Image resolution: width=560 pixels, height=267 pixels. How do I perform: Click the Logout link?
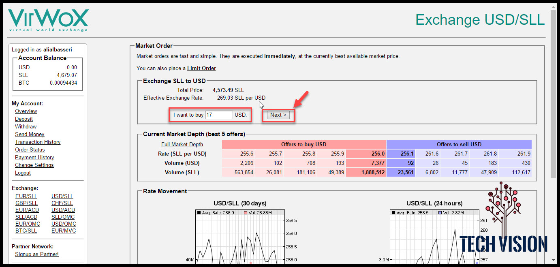click(x=23, y=173)
